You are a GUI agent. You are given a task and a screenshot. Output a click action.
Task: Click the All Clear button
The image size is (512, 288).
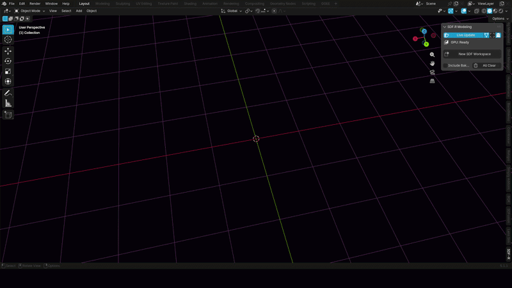(x=486, y=66)
